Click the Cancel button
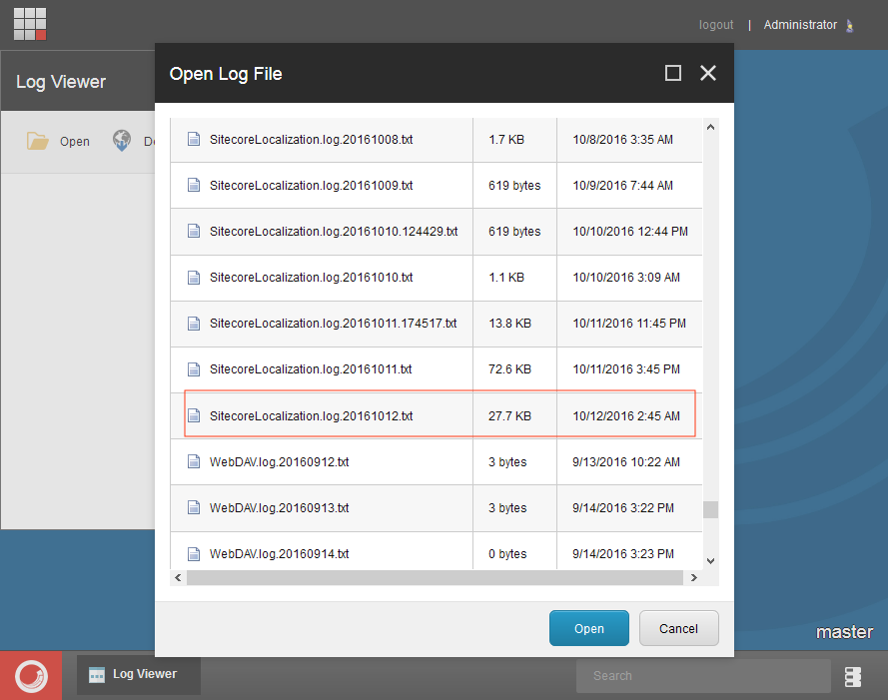This screenshot has height=700, width=888. click(x=678, y=628)
